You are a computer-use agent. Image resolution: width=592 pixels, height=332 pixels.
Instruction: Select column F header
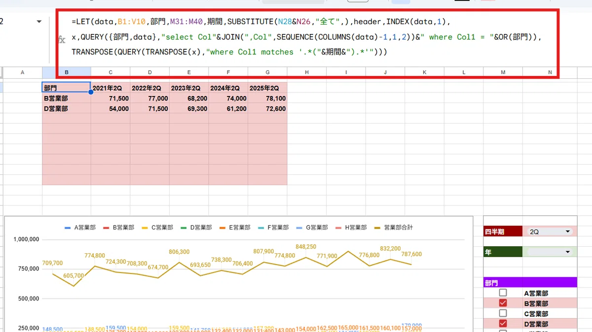(228, 72)
